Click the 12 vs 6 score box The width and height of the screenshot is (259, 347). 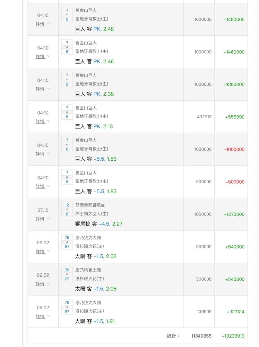pos(67,210)
